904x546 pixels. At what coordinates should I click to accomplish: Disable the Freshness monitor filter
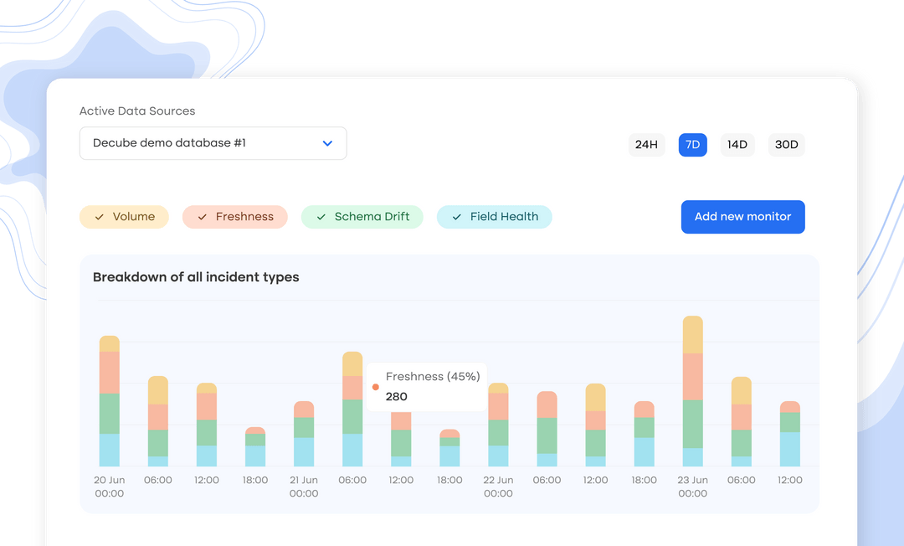[x=234, y=217]
